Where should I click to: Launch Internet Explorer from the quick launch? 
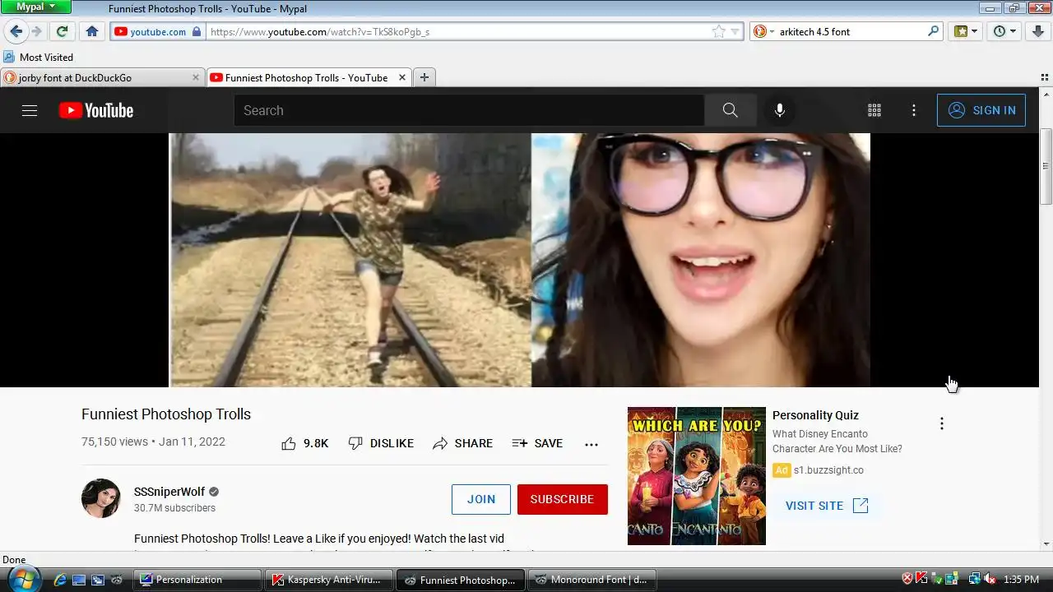(x=60, y=580)
